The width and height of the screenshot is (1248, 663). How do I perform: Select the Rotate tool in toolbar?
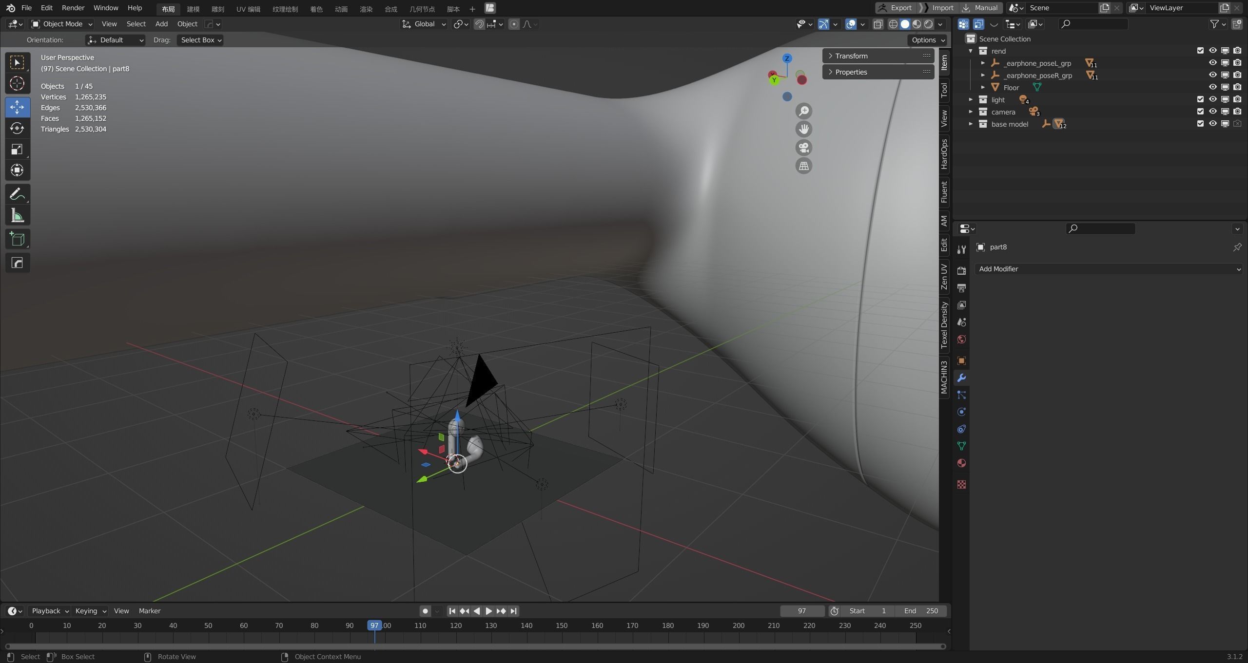coord(17,128)
